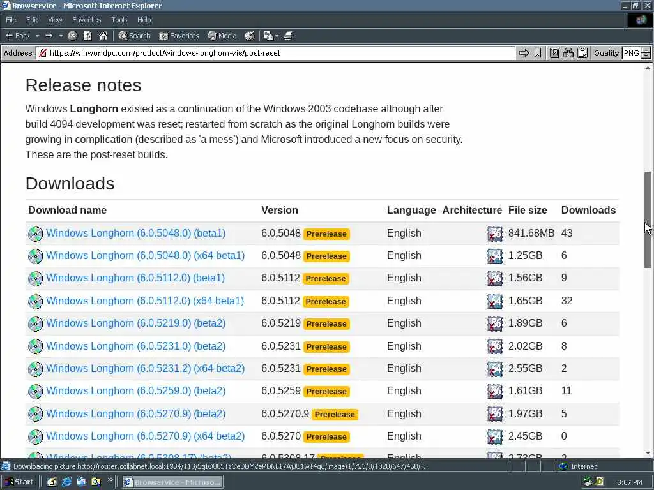Click the Downloads column header
The height and width of the screenshot is (490, 654).
(588, 210)
